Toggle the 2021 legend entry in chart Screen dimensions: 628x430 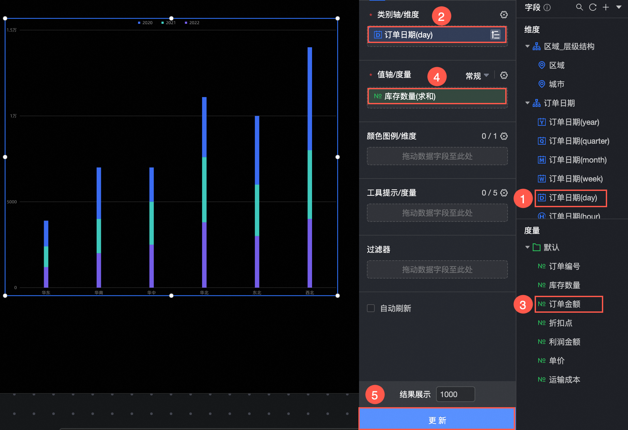(168, 22)
